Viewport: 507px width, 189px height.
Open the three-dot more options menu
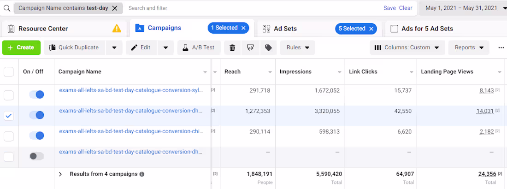[501, 47]
